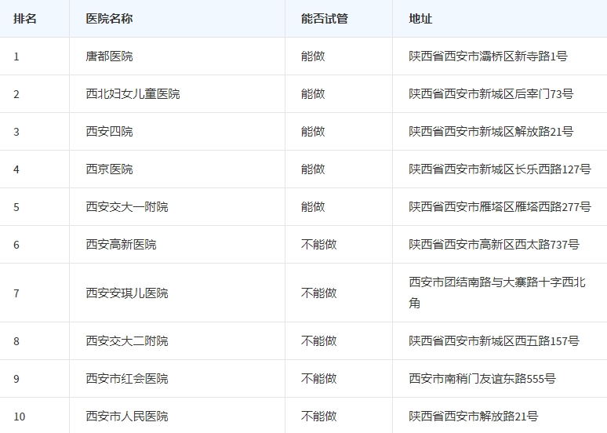Select the hospital name 西北妇女儿童医院

(x=133, y=93)
